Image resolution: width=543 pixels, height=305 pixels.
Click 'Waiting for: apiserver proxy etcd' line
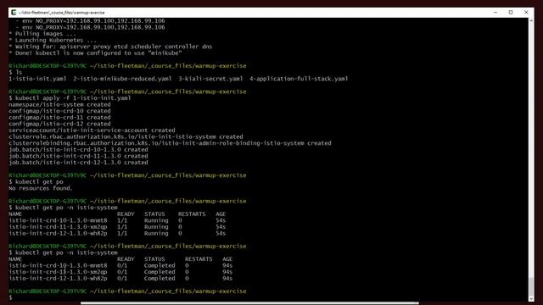coord(110,47)
